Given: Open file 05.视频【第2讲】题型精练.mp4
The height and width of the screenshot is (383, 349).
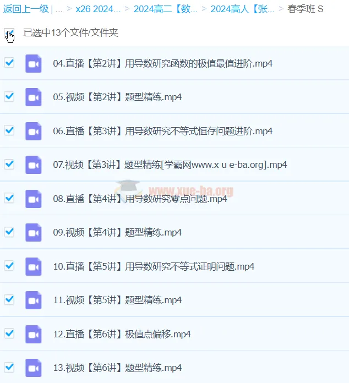Looking at the screenshot, I should pos(117,97).
